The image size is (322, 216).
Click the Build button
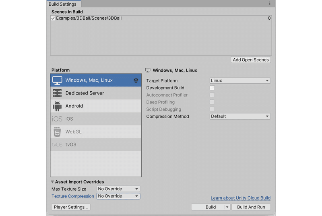tap(208, 207)
